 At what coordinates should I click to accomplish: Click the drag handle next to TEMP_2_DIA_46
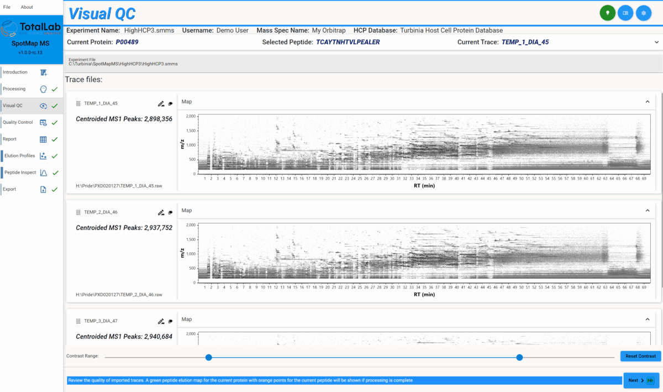coord(77,212)
